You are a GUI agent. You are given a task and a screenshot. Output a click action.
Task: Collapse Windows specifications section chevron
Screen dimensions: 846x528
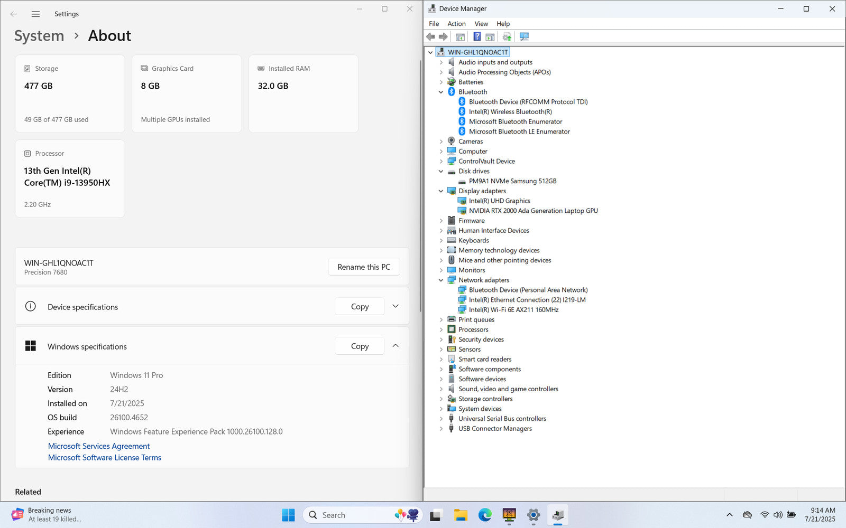click(396, 346)
